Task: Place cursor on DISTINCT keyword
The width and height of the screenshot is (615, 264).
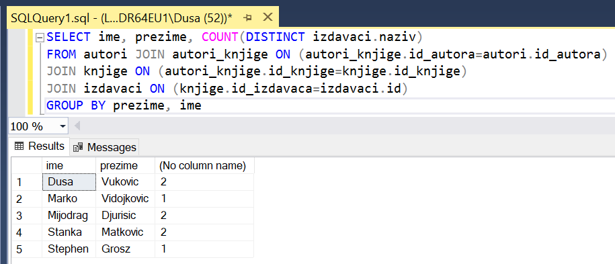Action: coord(275,38)
